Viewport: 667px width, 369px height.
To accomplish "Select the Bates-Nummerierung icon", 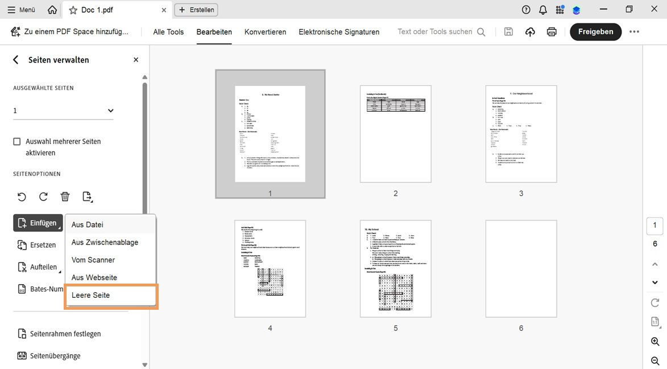I will click(x=21, y=289).
